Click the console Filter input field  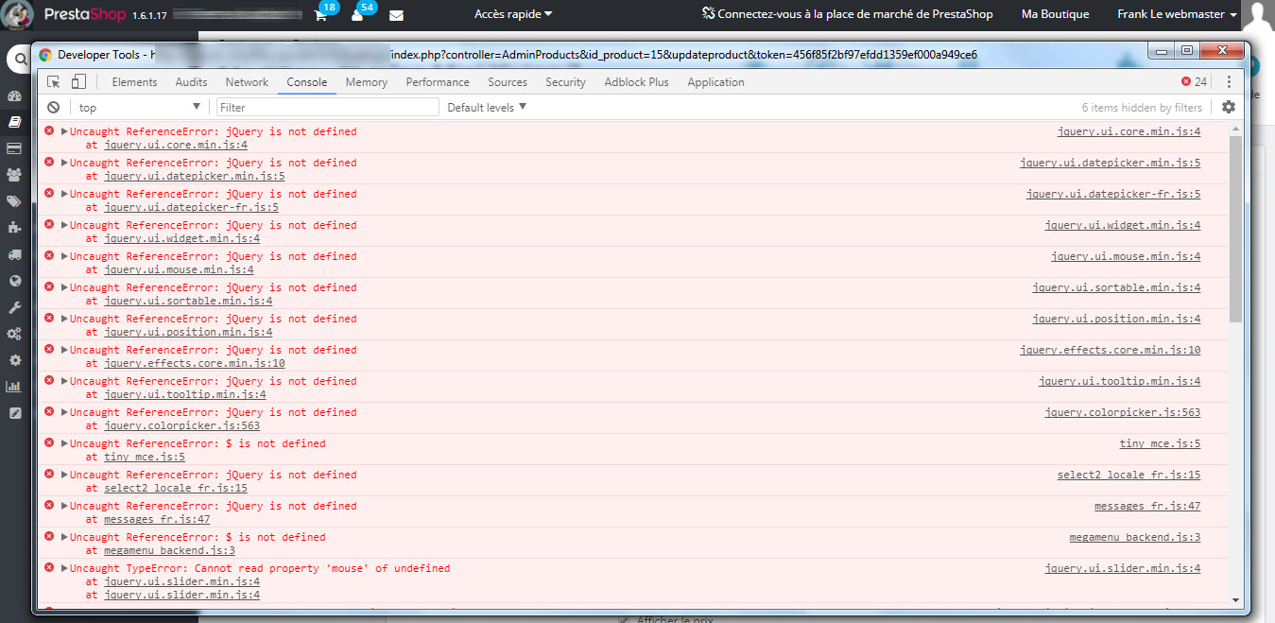(x=328, y=108)
